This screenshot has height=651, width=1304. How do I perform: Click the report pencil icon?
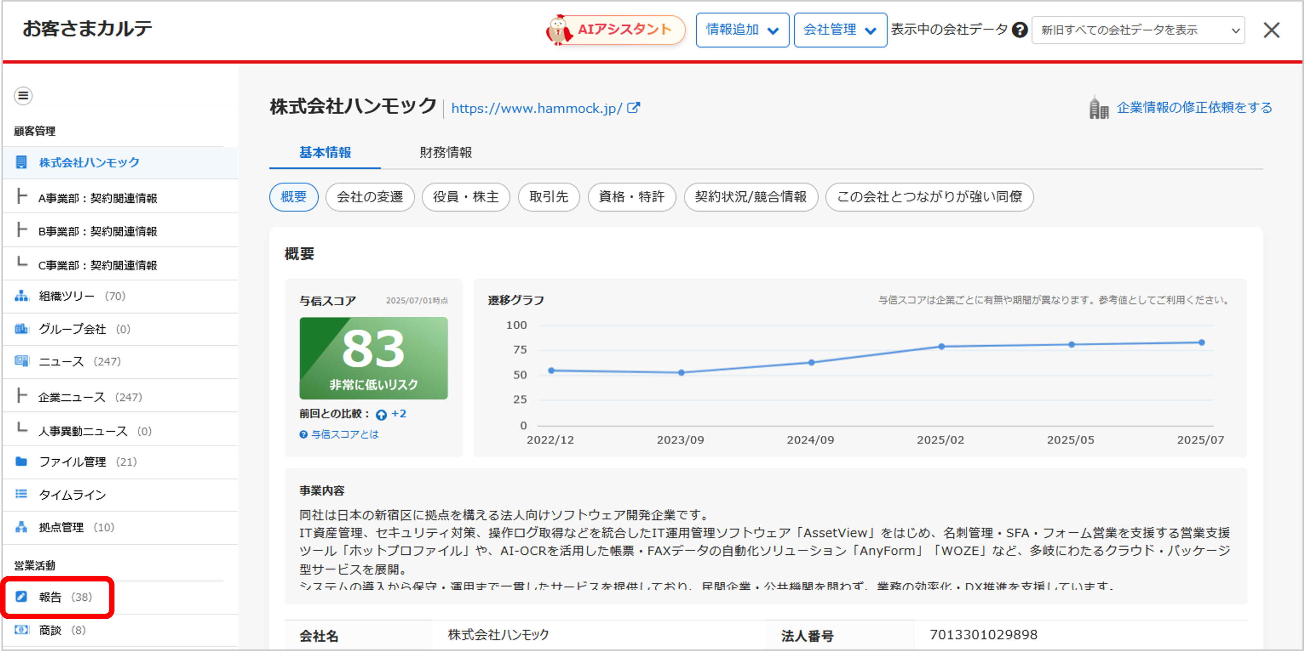21,597
